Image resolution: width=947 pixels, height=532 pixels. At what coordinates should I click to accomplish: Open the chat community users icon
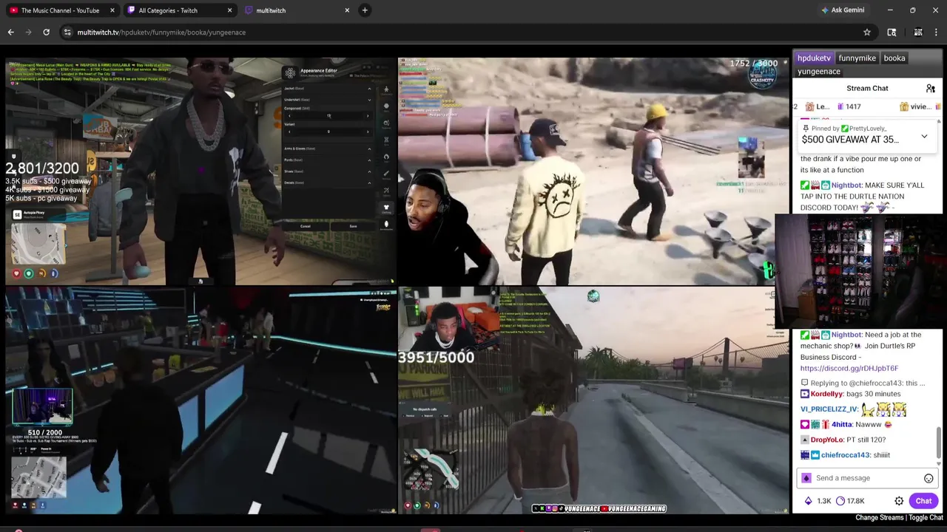coord(930,88)
